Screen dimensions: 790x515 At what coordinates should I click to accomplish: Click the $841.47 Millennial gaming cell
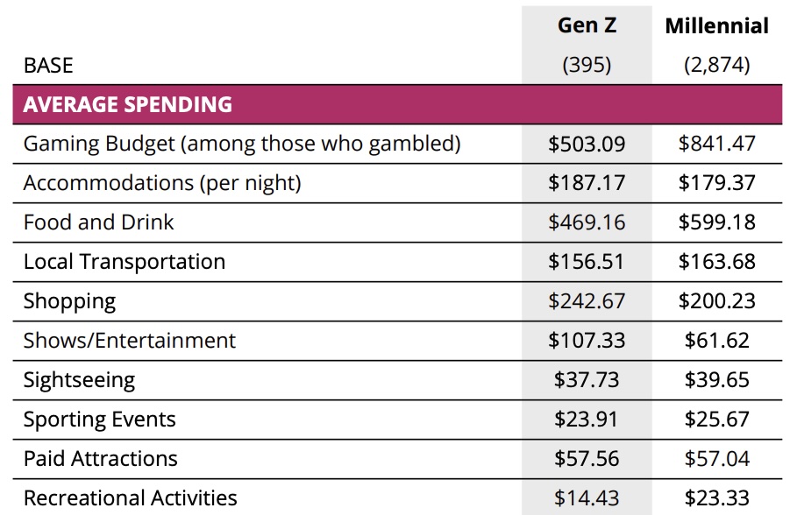716,144
